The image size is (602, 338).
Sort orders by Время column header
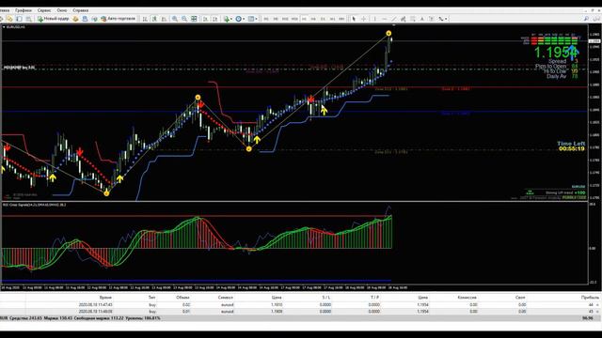click(105, 298)
